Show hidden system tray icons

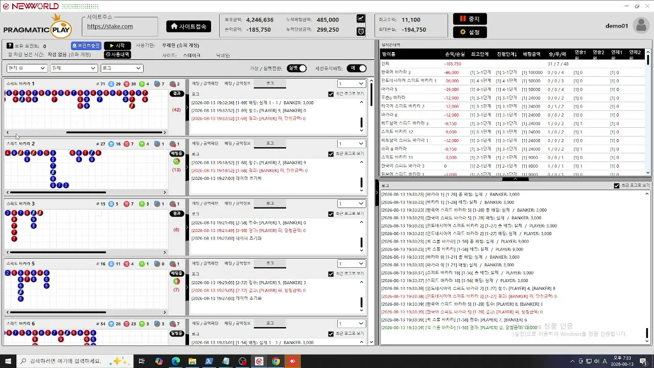tap(572, 361)
